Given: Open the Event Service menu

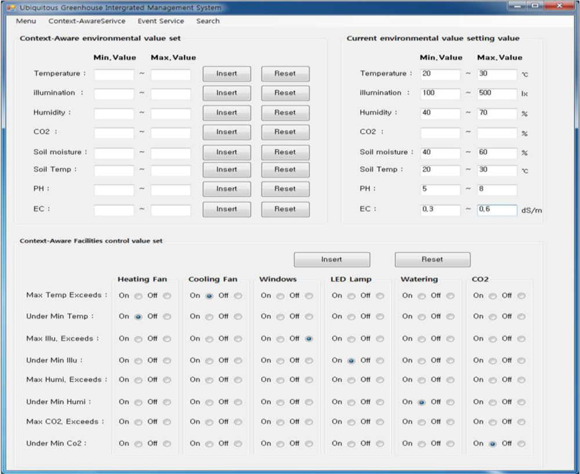Looking at the screenshot, I should pos(161,21).
